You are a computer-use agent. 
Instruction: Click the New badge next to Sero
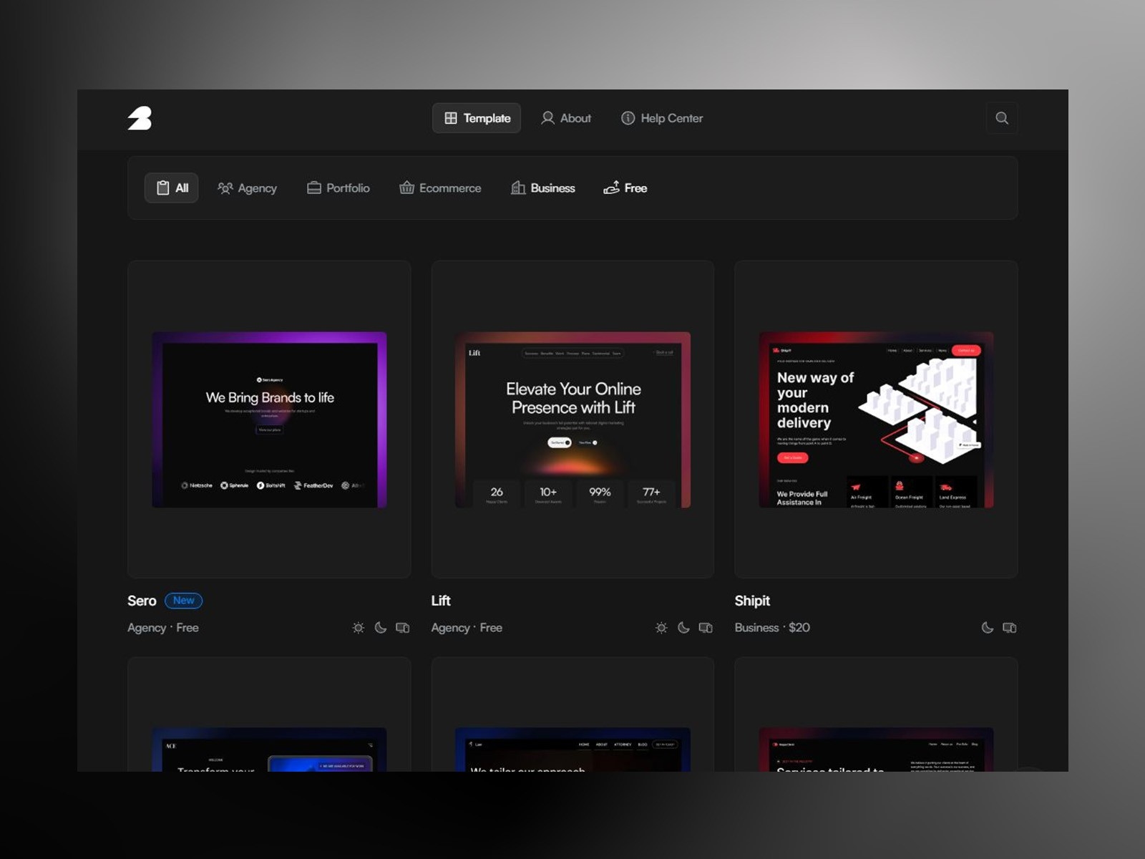(184, 601)
